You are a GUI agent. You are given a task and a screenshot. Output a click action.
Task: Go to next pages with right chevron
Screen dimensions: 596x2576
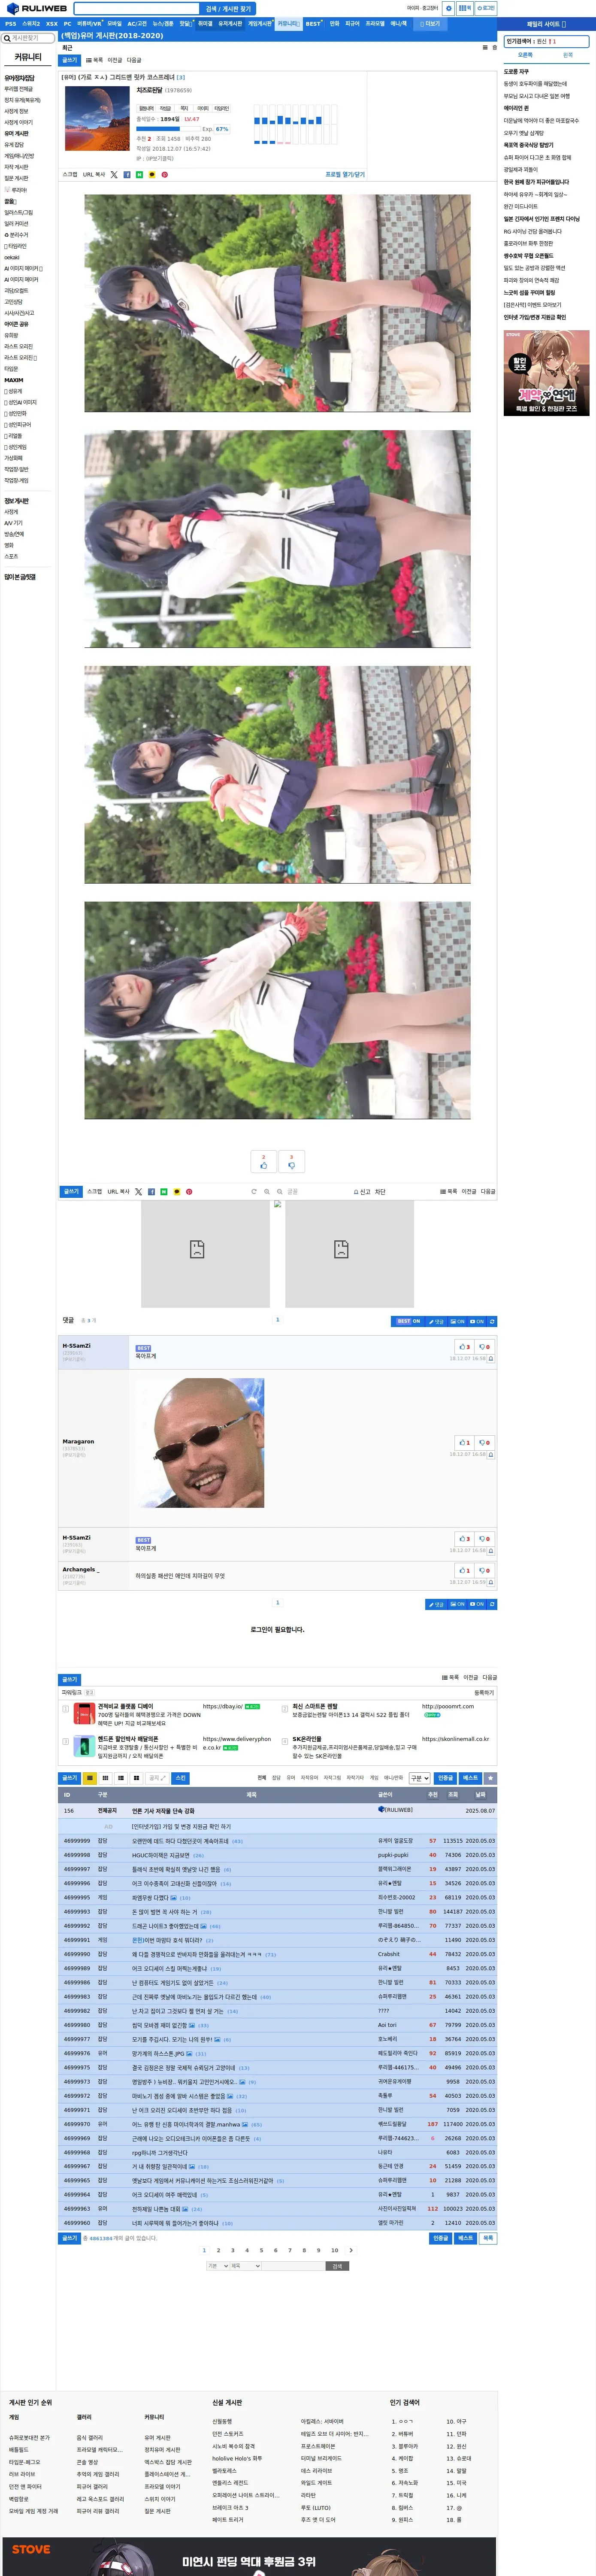351,2250
